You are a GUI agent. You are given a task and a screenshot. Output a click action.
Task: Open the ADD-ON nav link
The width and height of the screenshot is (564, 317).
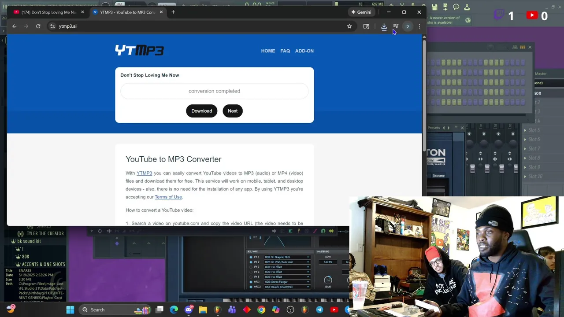coord(304,51)
